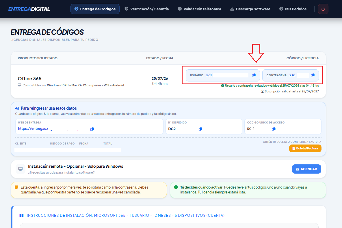Click the date 25/07/26
The image size is (342, 228).
tap(160, 79)
